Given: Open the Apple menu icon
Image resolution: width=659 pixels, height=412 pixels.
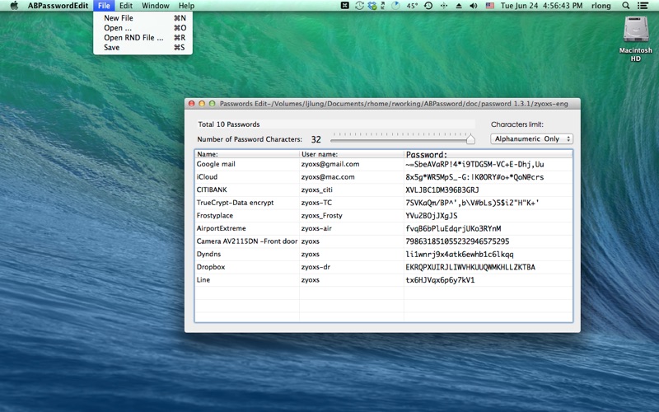Looking at the screenshot, I should click(14, 6).
